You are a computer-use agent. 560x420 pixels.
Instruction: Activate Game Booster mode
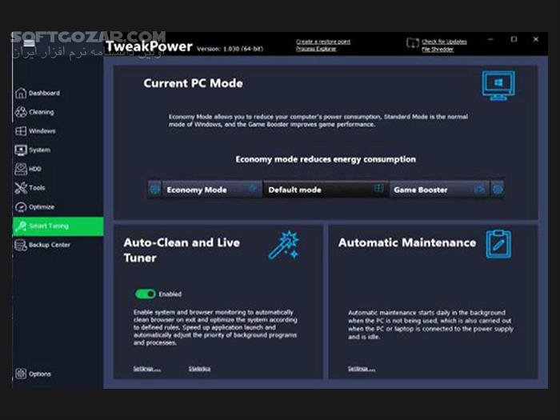pyautogui.click(x=439, y=190)
